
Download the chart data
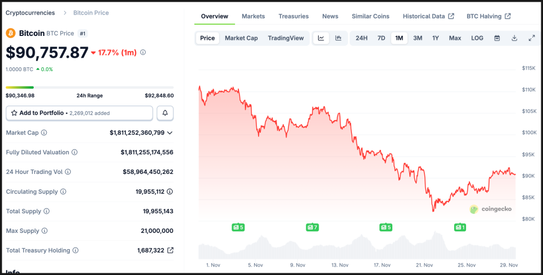(x=514, y=38)
